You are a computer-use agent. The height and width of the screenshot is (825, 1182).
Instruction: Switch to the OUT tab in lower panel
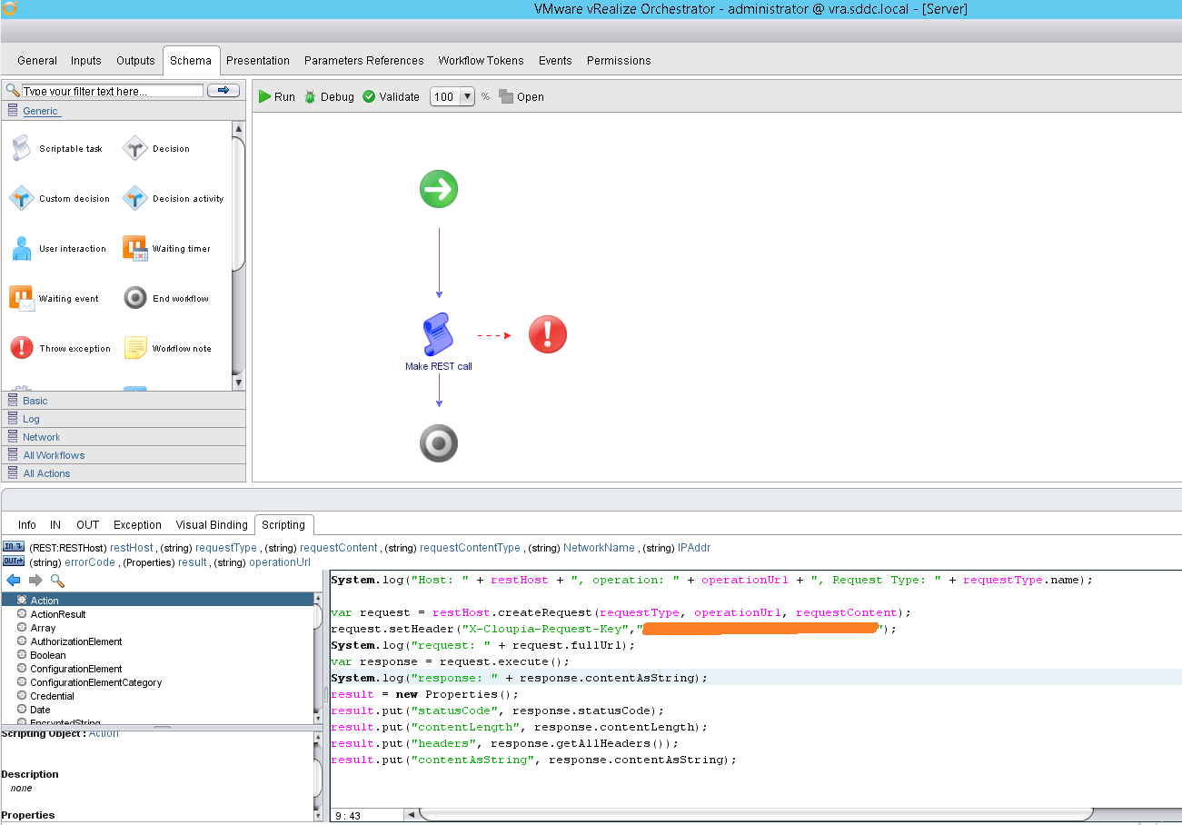coord(87,524)
